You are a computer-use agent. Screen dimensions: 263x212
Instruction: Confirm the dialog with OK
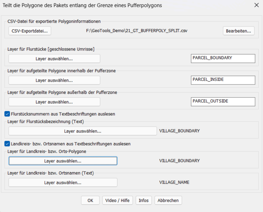click(90, 201)
